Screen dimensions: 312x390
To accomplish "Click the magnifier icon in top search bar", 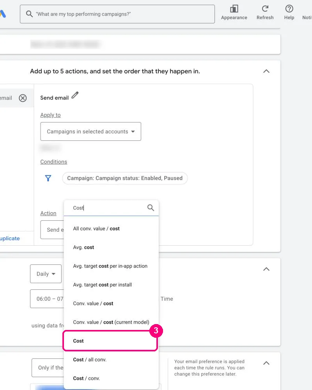I will click(x=29, y=14).
